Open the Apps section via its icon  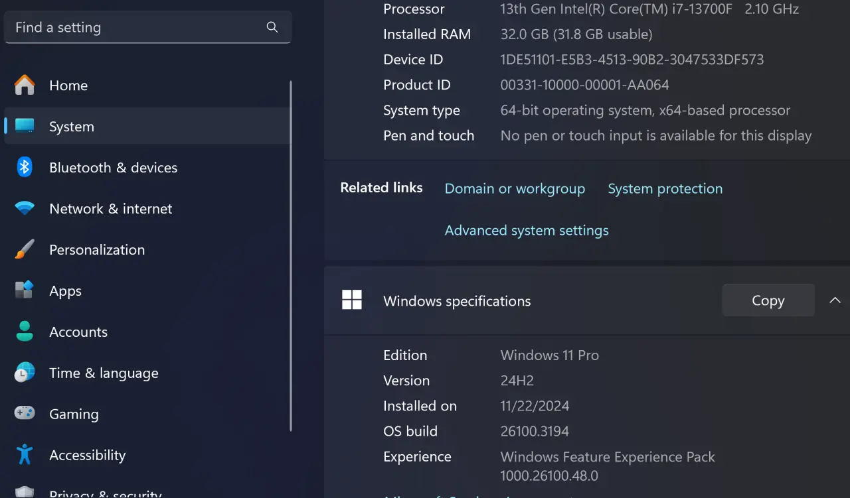[25, 290]
